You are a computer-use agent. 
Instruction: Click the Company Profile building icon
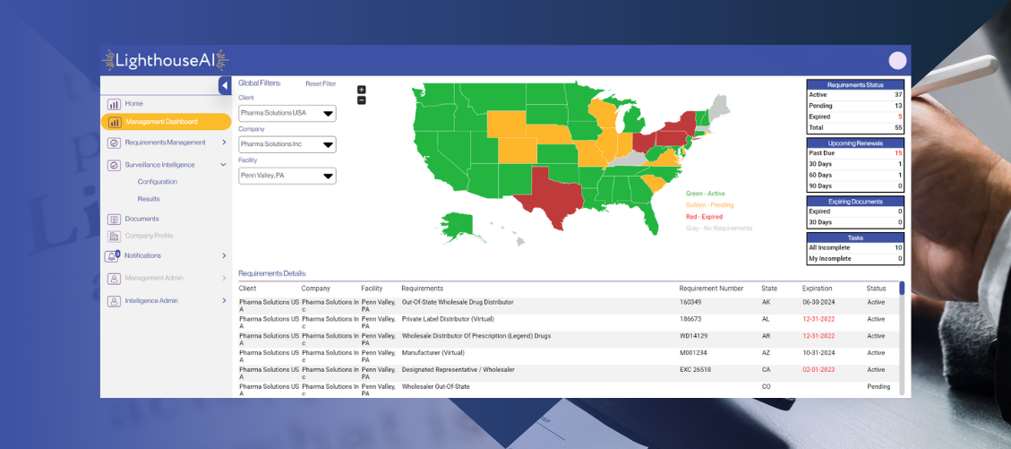click(114, 236)
